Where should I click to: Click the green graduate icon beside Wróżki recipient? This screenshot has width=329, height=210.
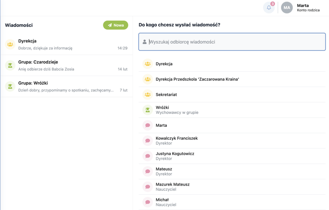pos(147,110)
